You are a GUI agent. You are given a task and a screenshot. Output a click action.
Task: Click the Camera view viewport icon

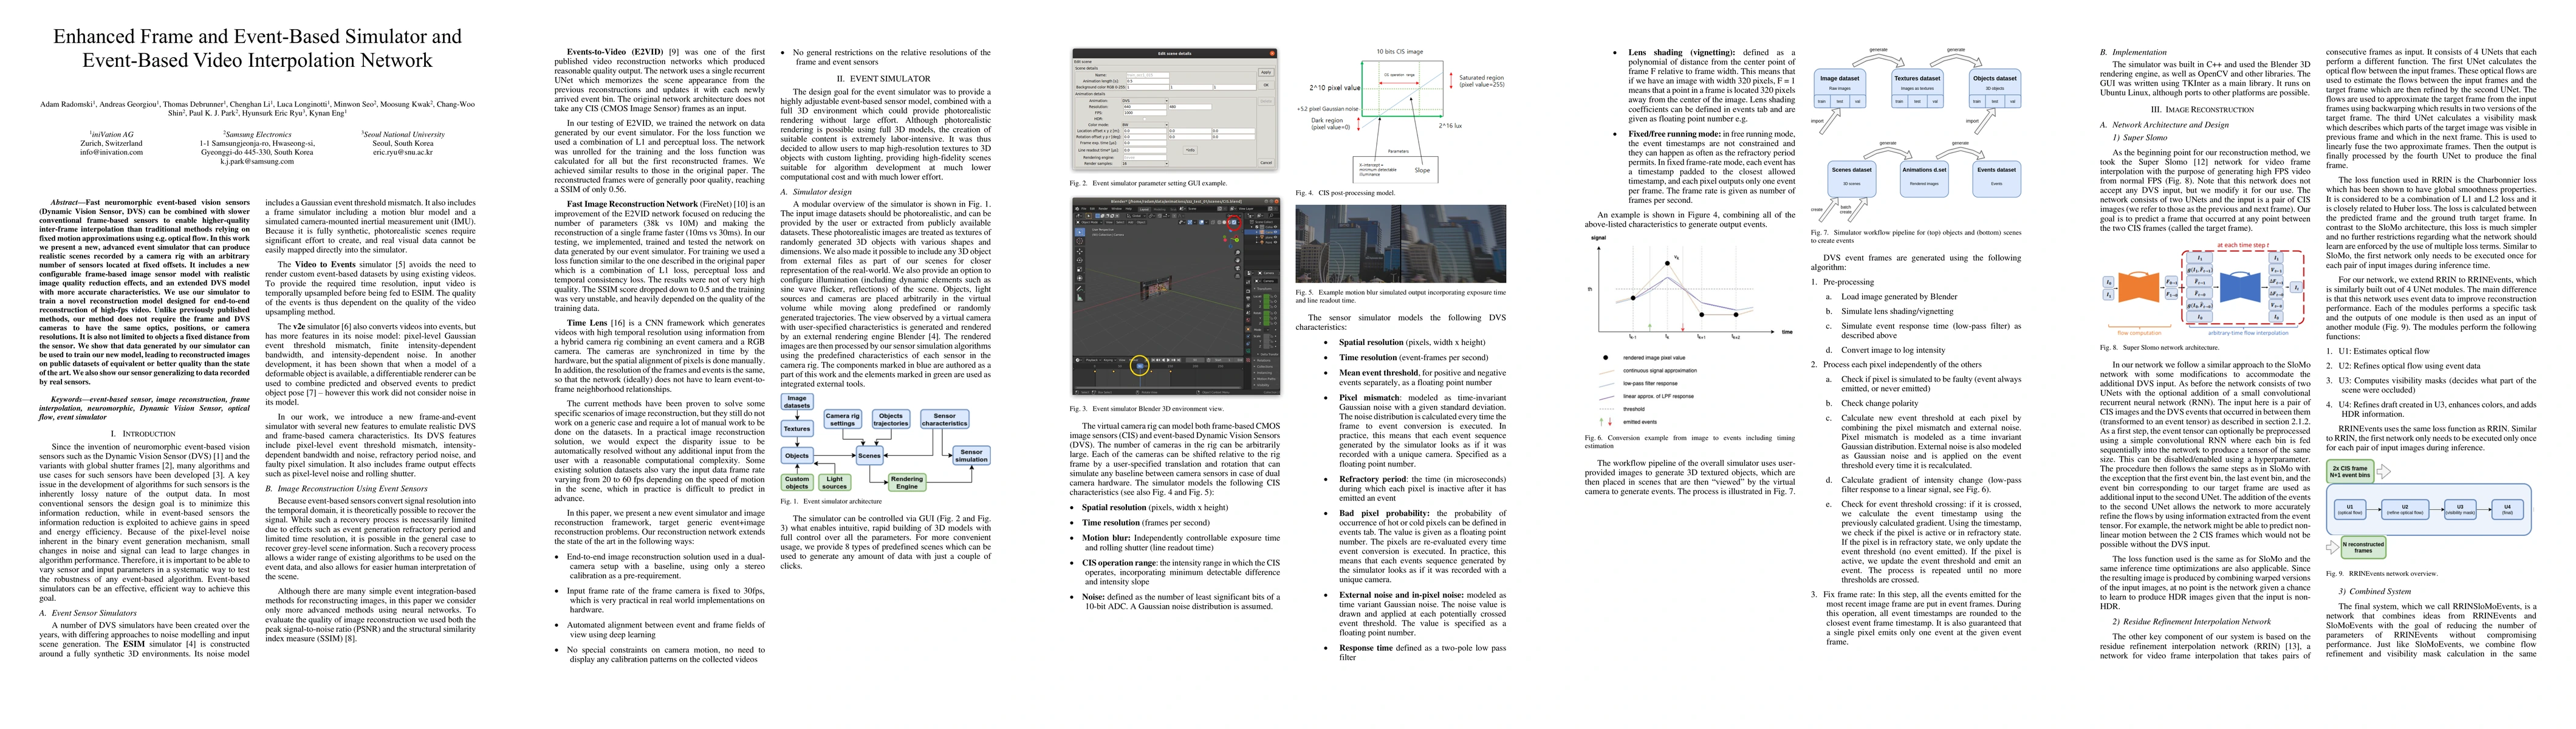(1237, 269)
